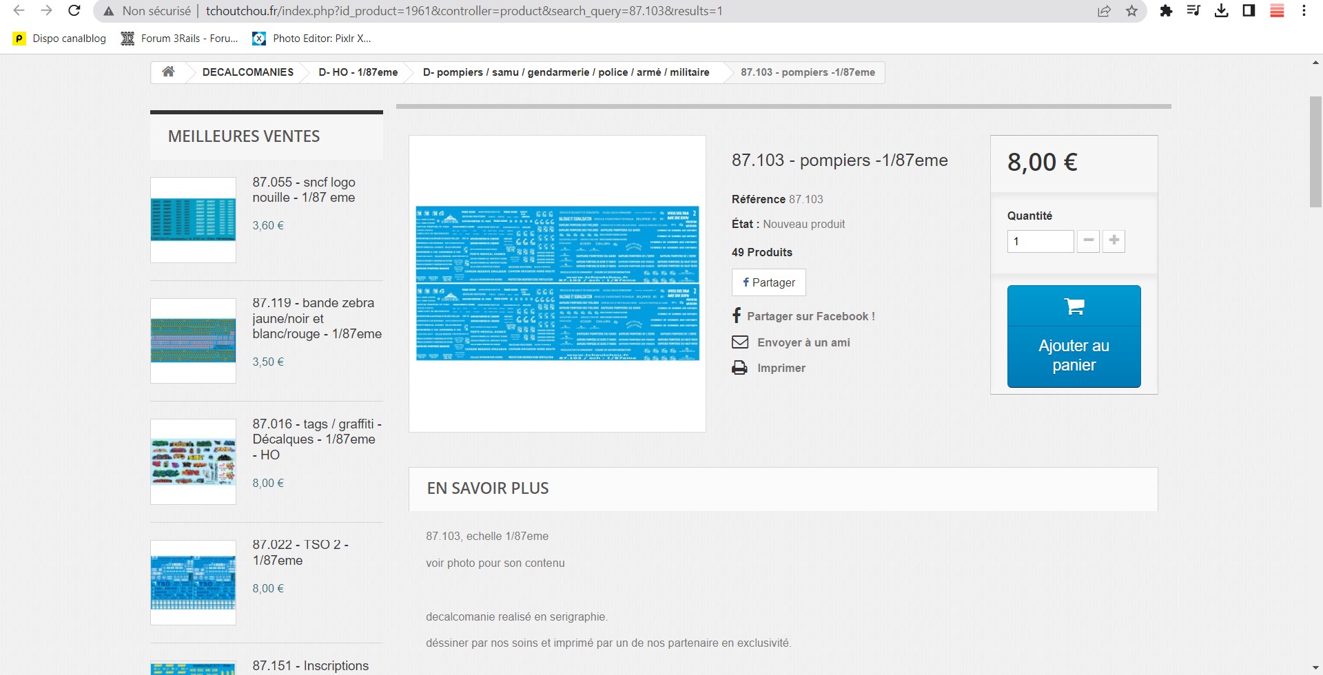Toggle the browser side panel icon
The height and width of the screenshot is (675, 1323).
(x=1249, y=11)
